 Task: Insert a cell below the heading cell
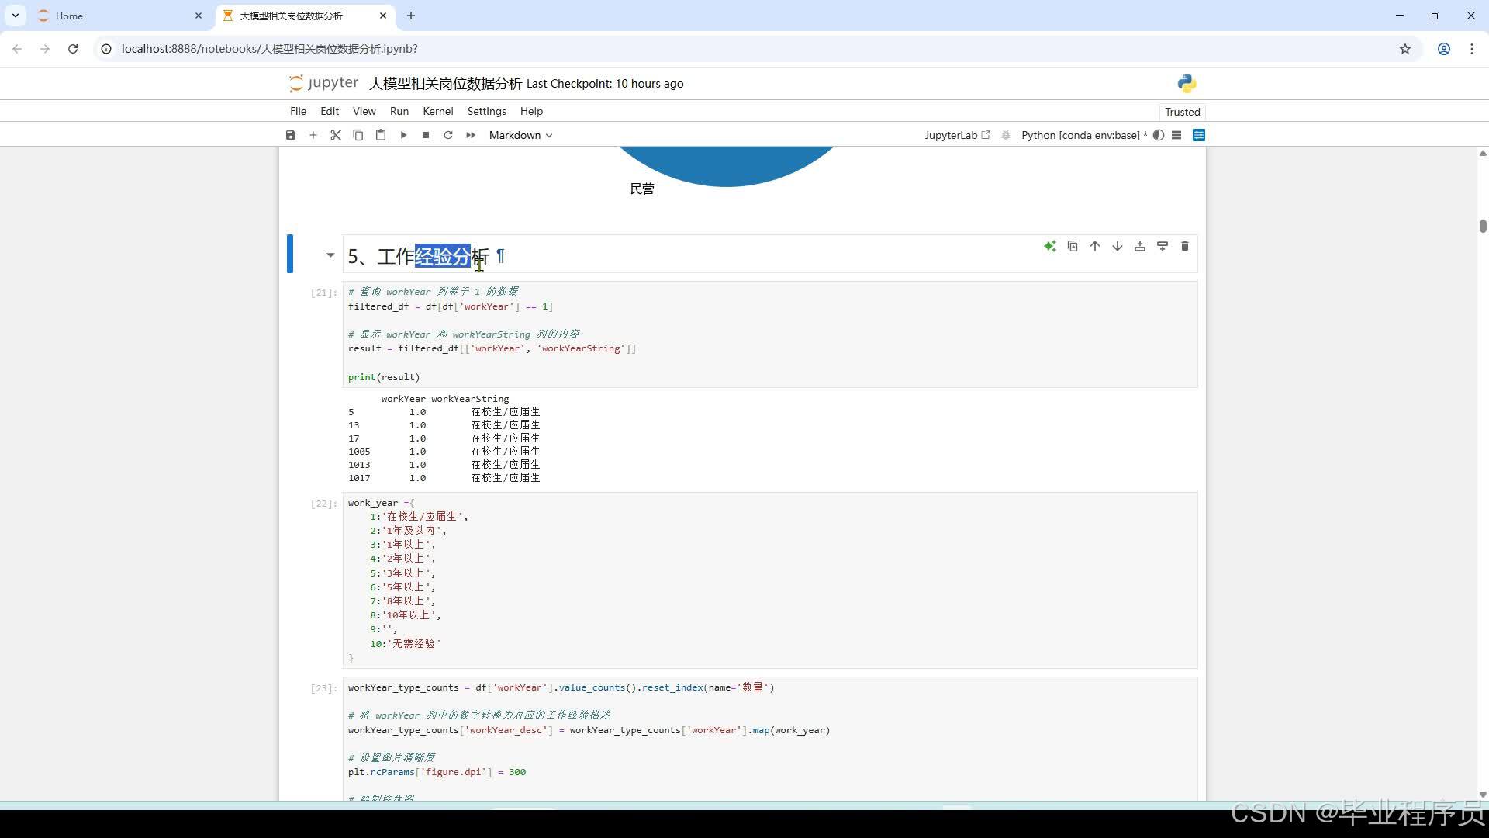click(x=1162, y=246)
